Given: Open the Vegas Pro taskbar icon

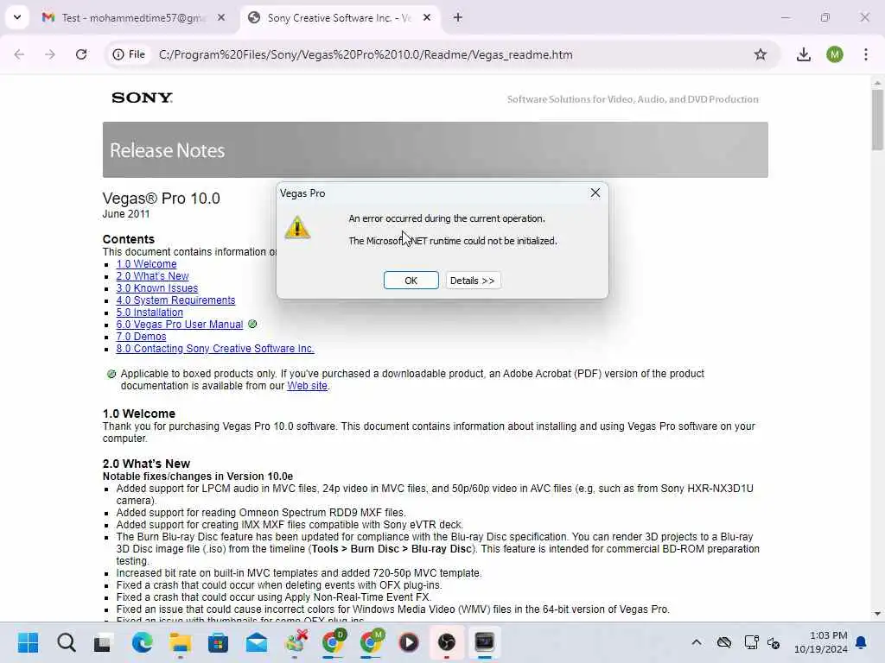Looking at the screenshot, I should tap(485, 642).
